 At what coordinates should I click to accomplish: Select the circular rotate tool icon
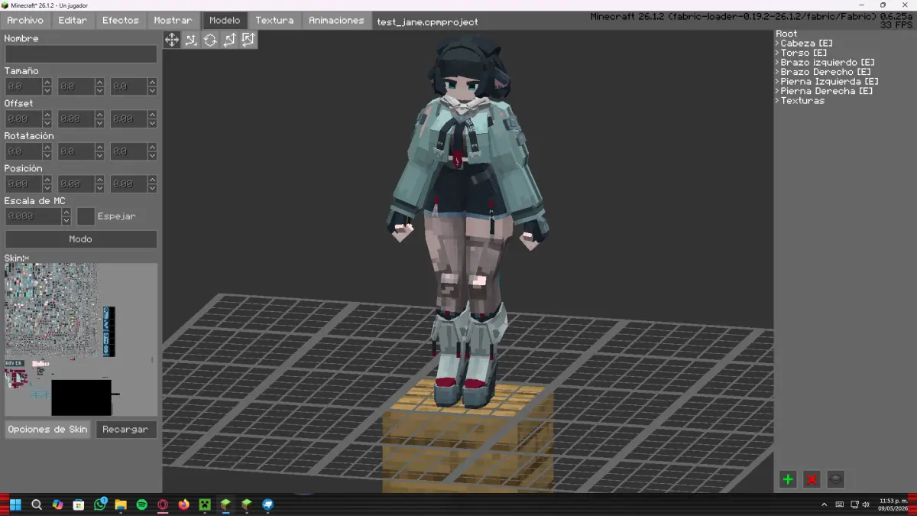click(210, 40)
